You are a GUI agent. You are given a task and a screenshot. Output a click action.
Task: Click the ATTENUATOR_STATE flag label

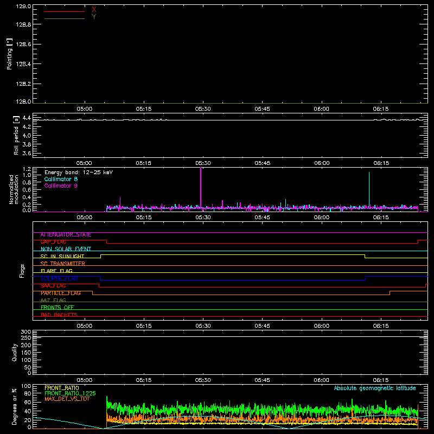tap(66, 235)
